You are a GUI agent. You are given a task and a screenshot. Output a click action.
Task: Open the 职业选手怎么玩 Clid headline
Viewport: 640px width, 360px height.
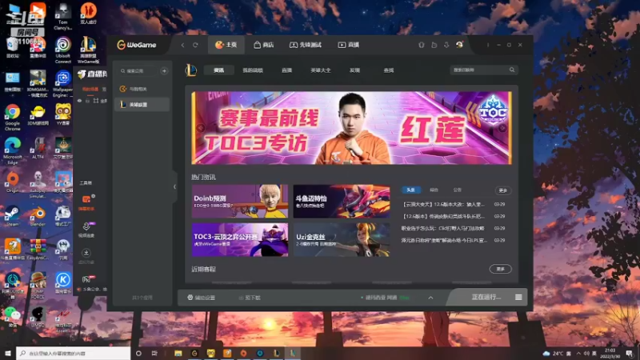[443, 228]
